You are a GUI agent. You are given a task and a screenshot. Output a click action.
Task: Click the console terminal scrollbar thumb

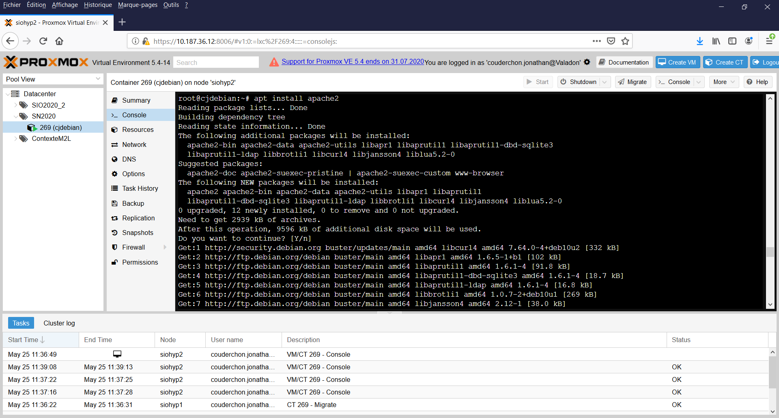coord(770,252)
